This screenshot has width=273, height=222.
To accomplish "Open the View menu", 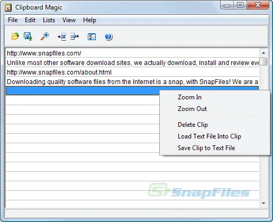I will [x=69, y=20].
